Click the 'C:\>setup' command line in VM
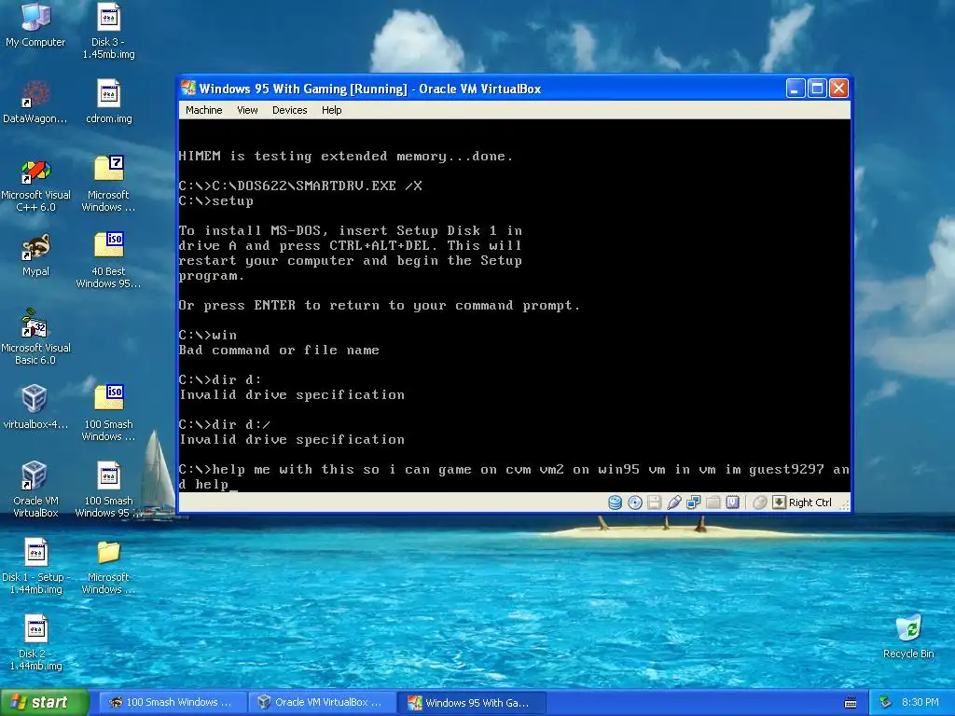This screenshot has height=716, width=955. (x=216, y=201)
